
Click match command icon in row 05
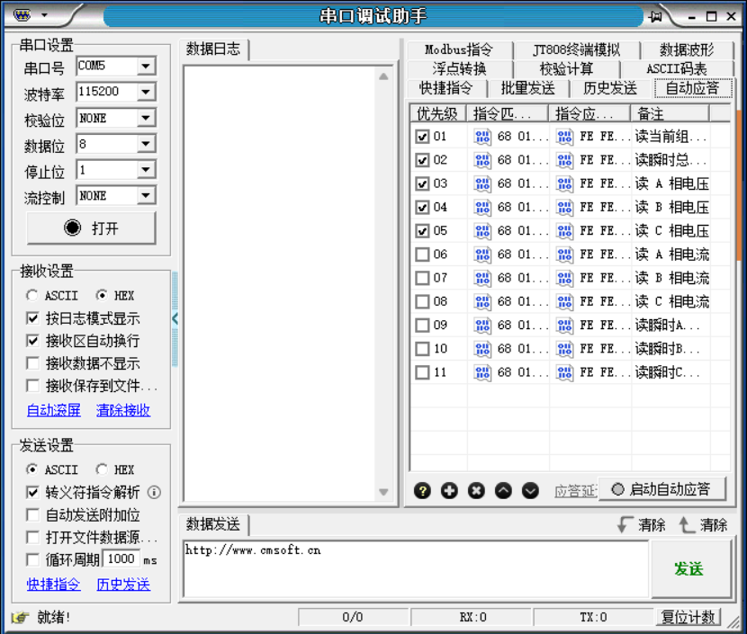click(x=482, y=231)
